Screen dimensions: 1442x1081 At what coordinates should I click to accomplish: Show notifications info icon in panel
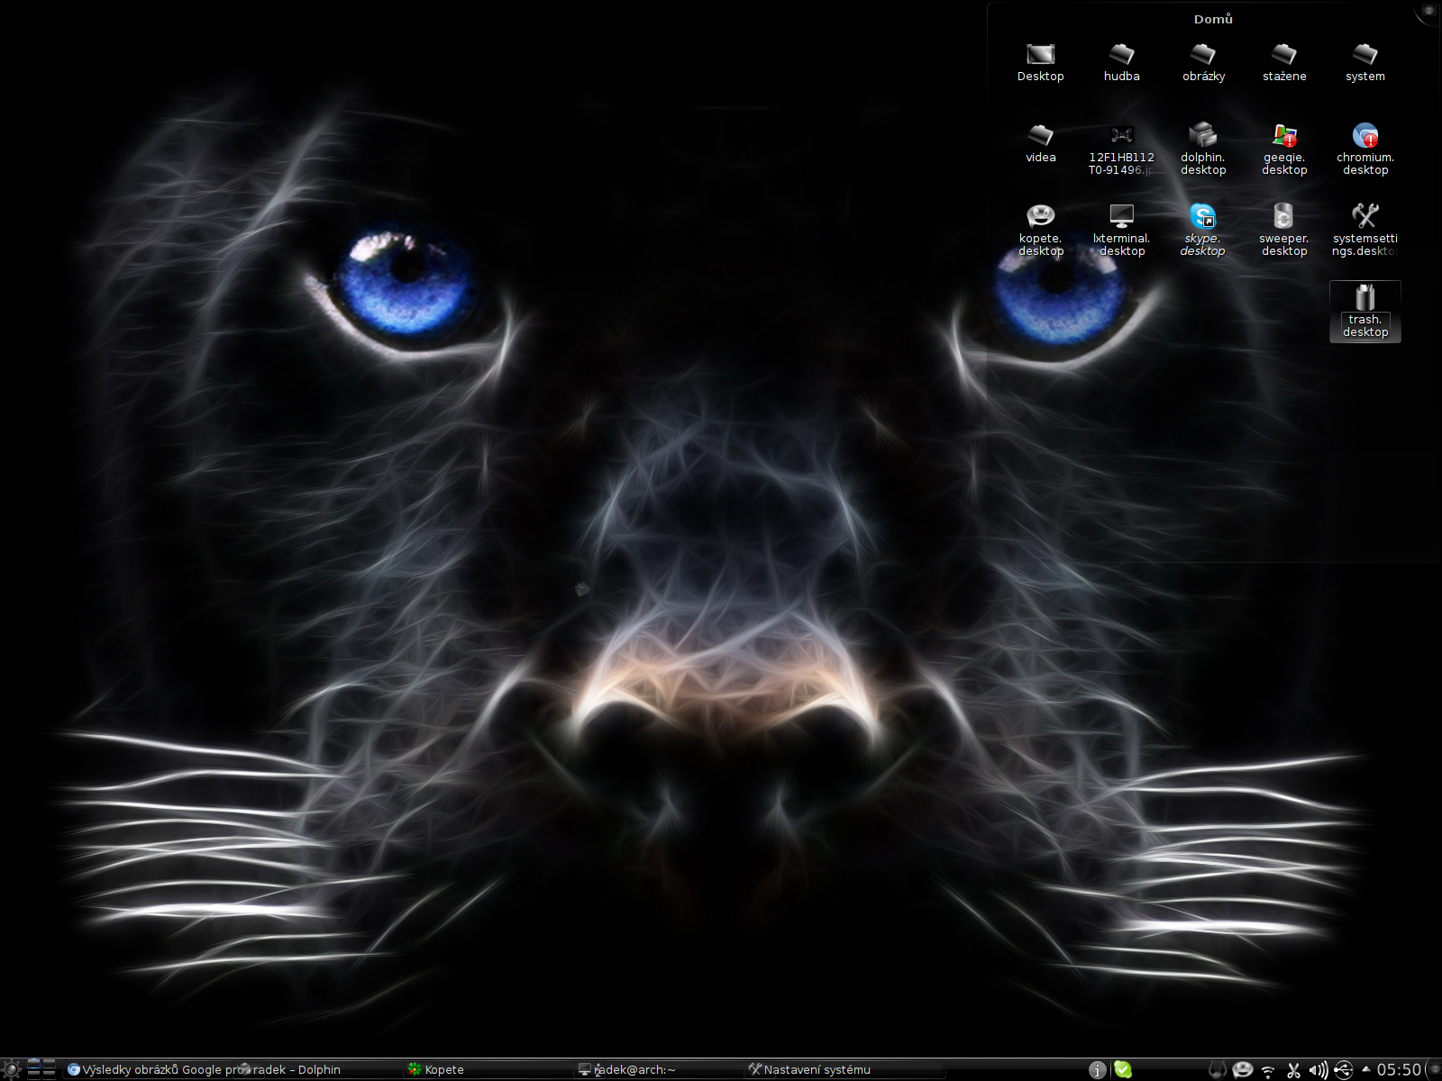coord(1097,1069)
